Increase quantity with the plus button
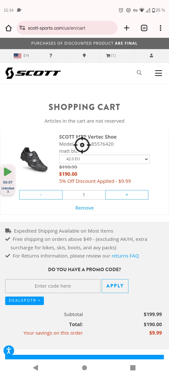The image size is (169, 376). tap(127, 195)
